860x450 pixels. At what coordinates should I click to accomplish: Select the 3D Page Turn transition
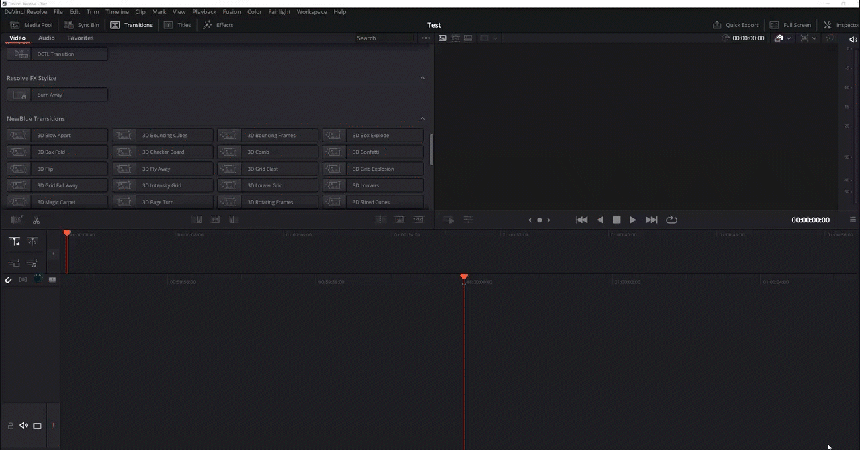point(158,202)
